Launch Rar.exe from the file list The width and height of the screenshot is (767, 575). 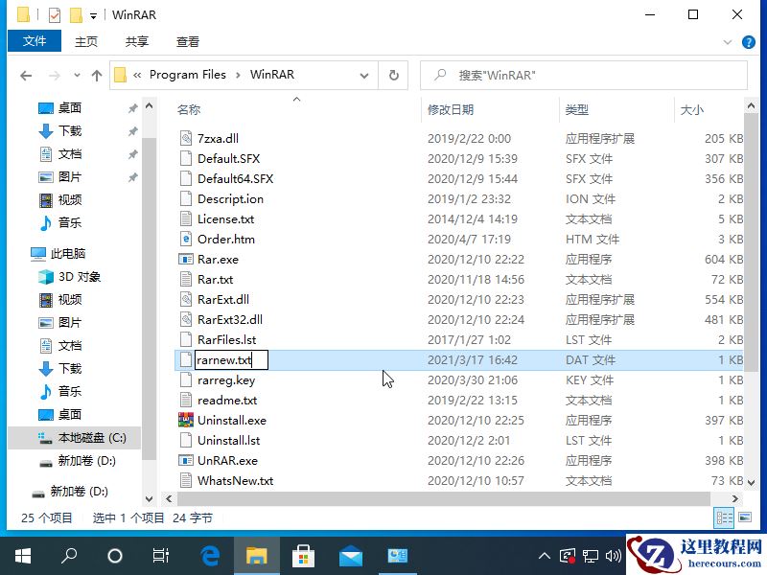[217, 259]
